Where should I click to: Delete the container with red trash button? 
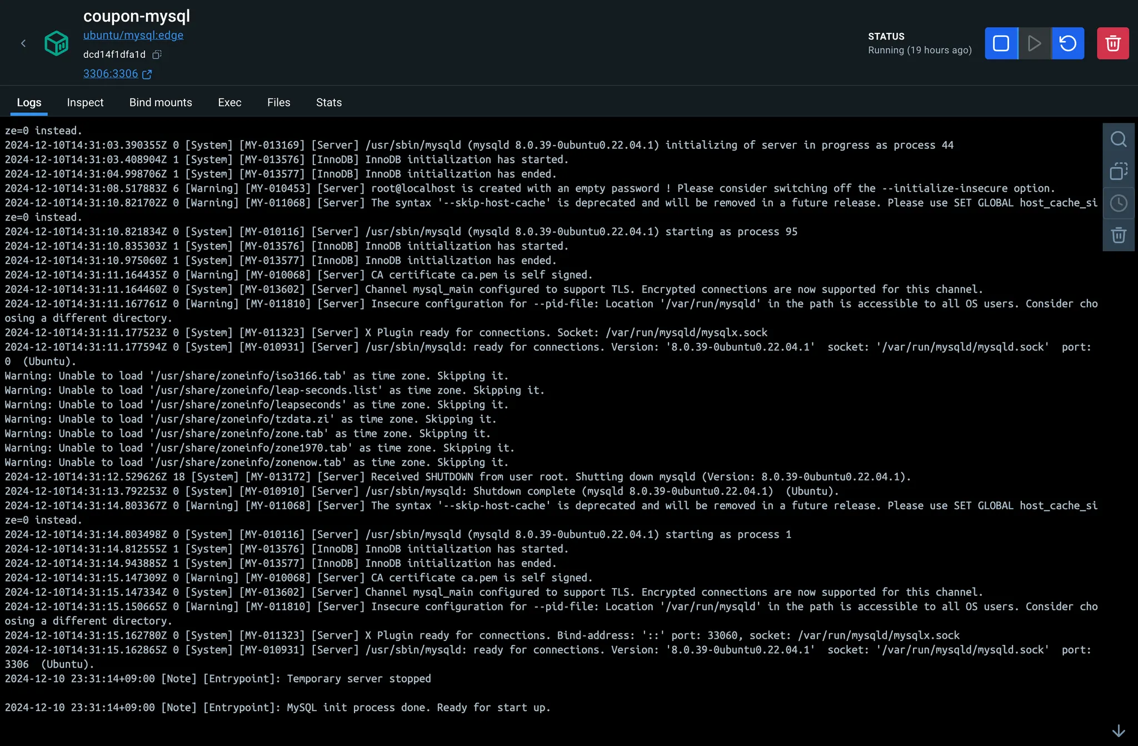pos(1112,43)
